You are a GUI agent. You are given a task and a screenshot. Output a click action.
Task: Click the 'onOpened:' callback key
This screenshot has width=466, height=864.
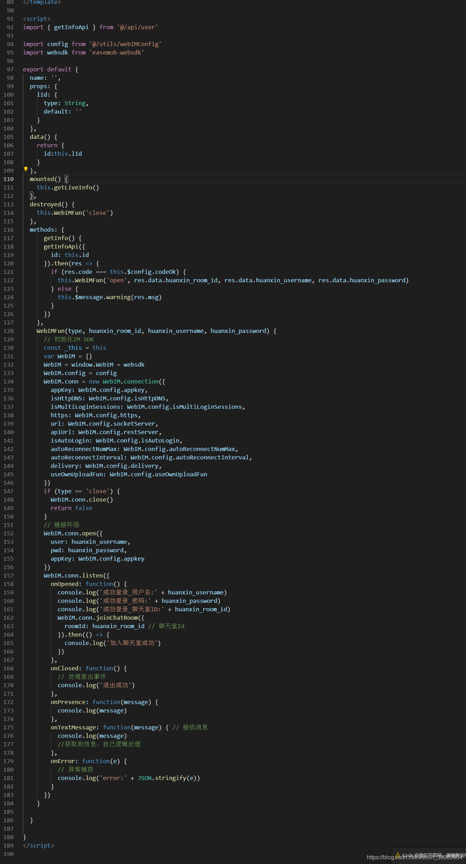pyautogui.click(x=66, y=584)
